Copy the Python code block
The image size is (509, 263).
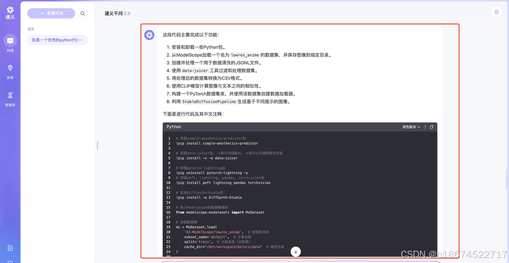click(431, 127)
